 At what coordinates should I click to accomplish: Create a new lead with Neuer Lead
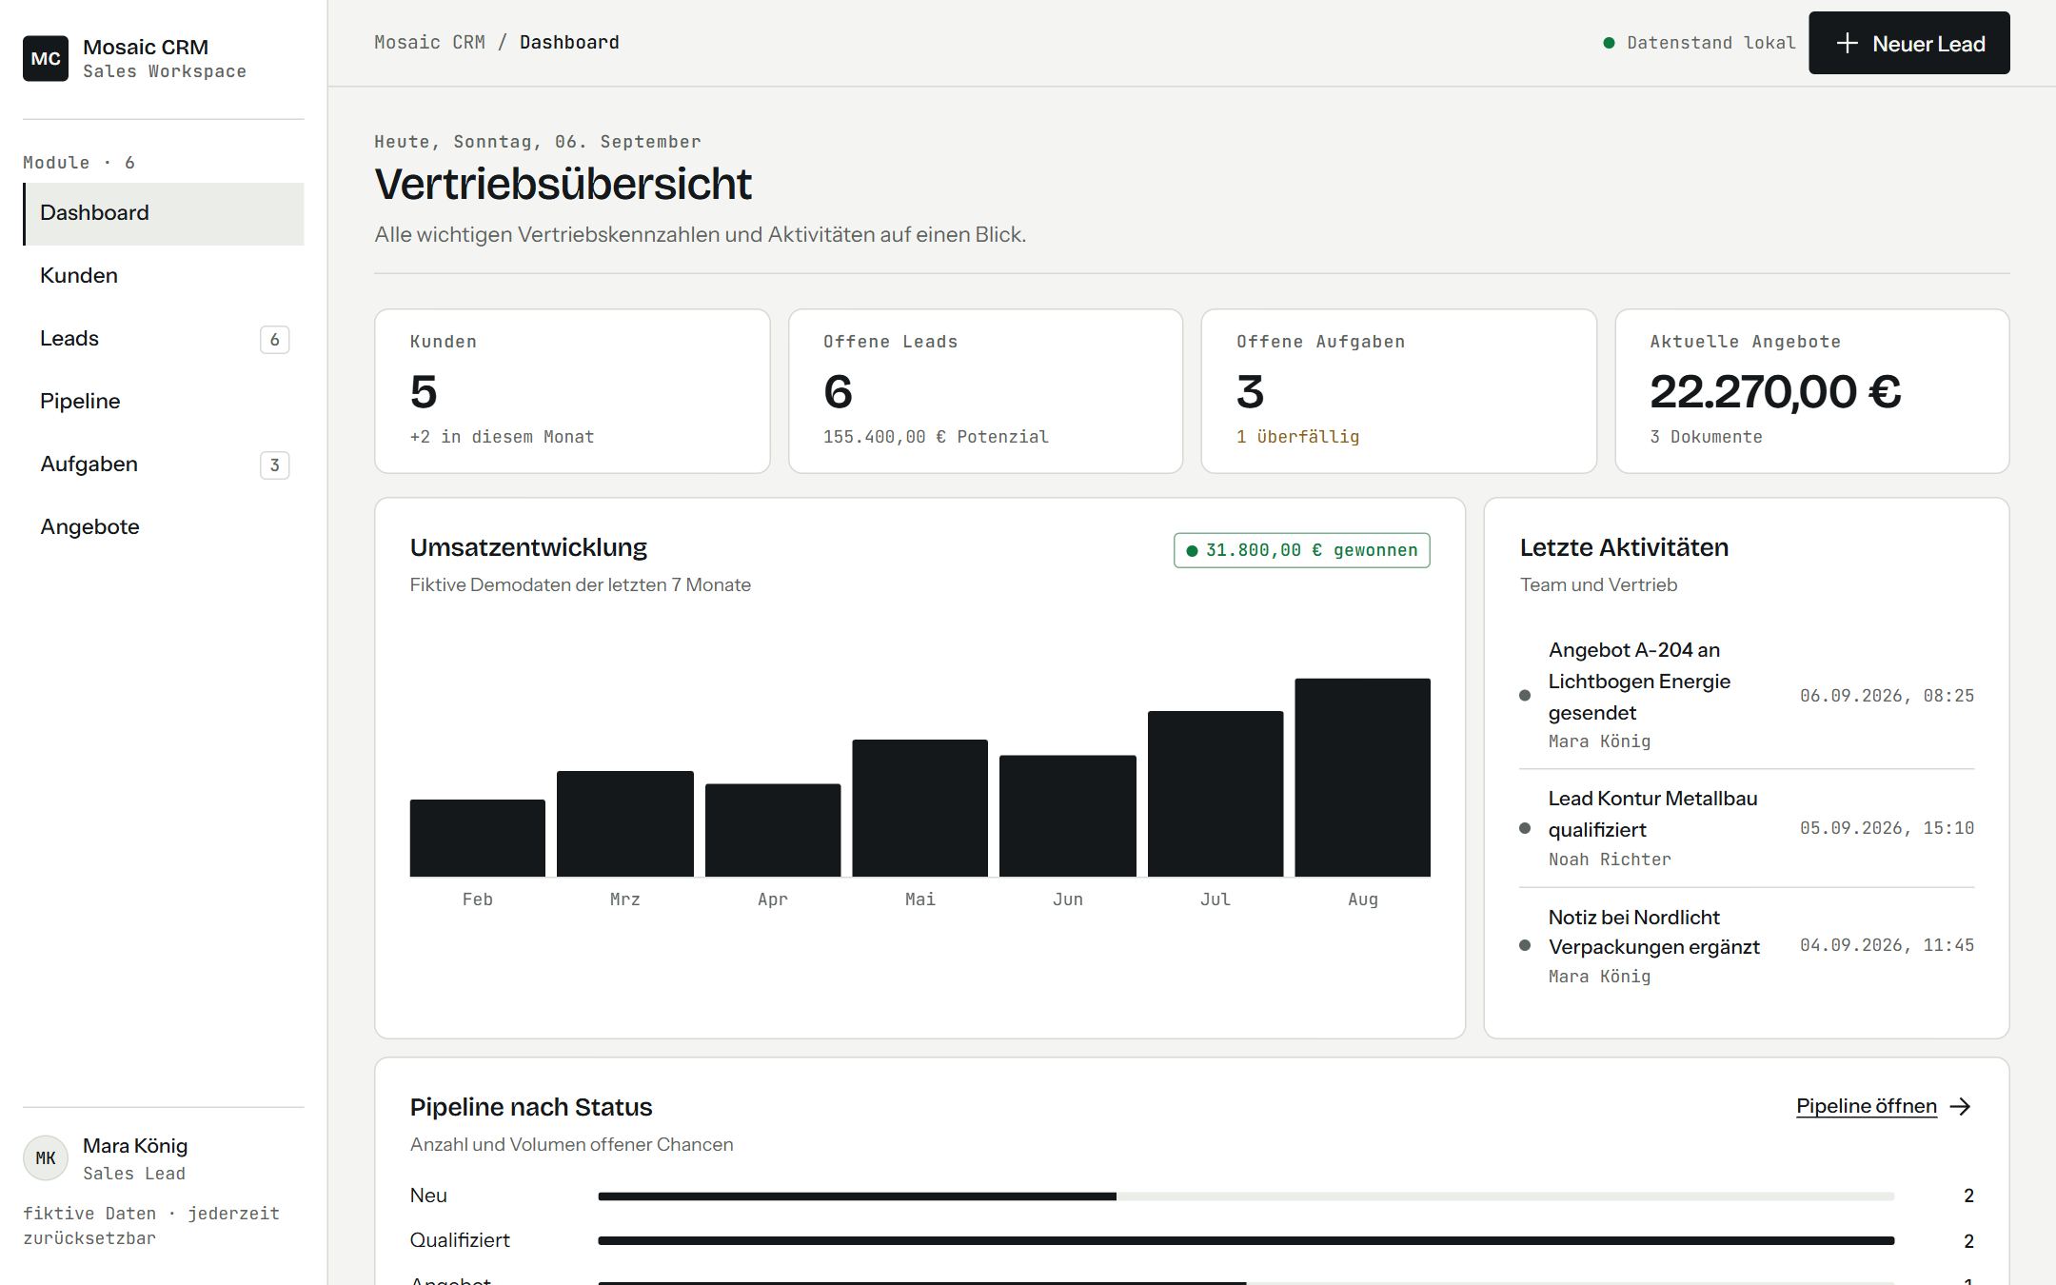1908,43
